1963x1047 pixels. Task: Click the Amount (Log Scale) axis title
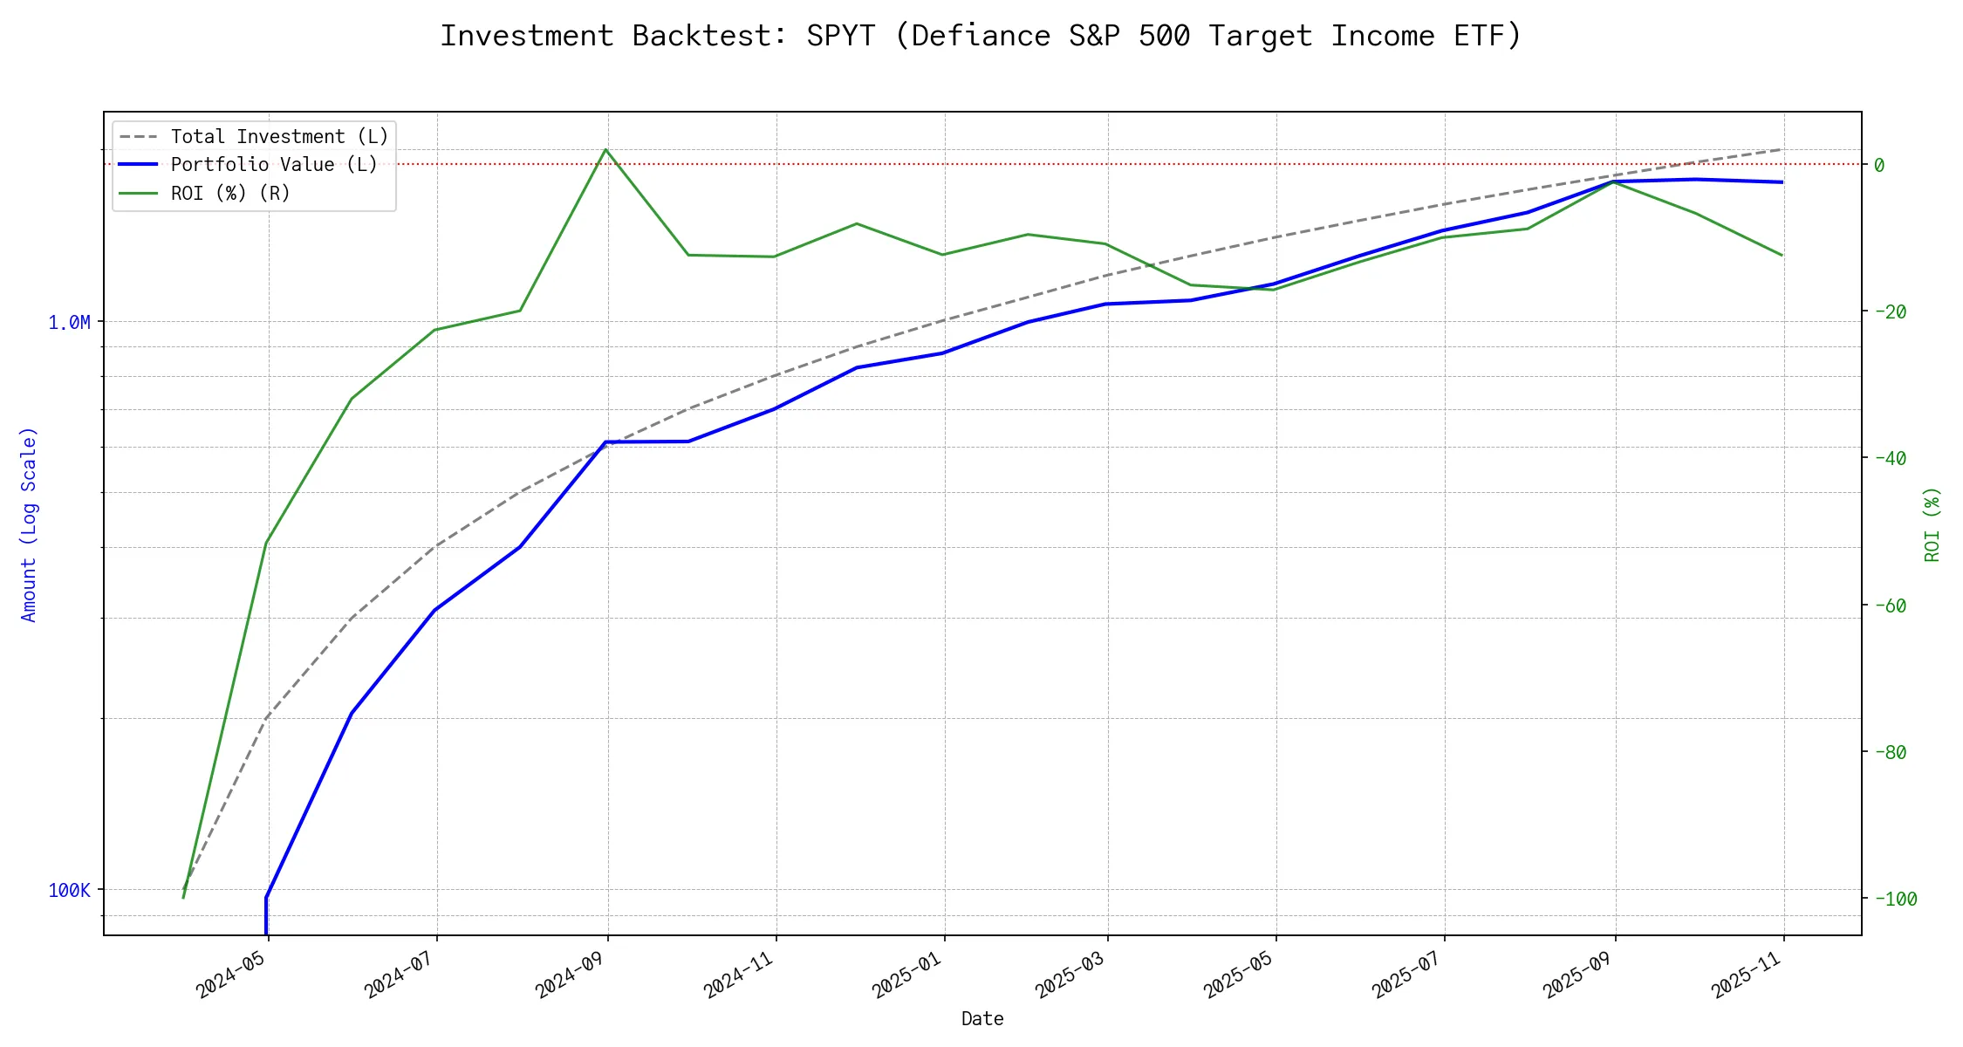[29, 523]
